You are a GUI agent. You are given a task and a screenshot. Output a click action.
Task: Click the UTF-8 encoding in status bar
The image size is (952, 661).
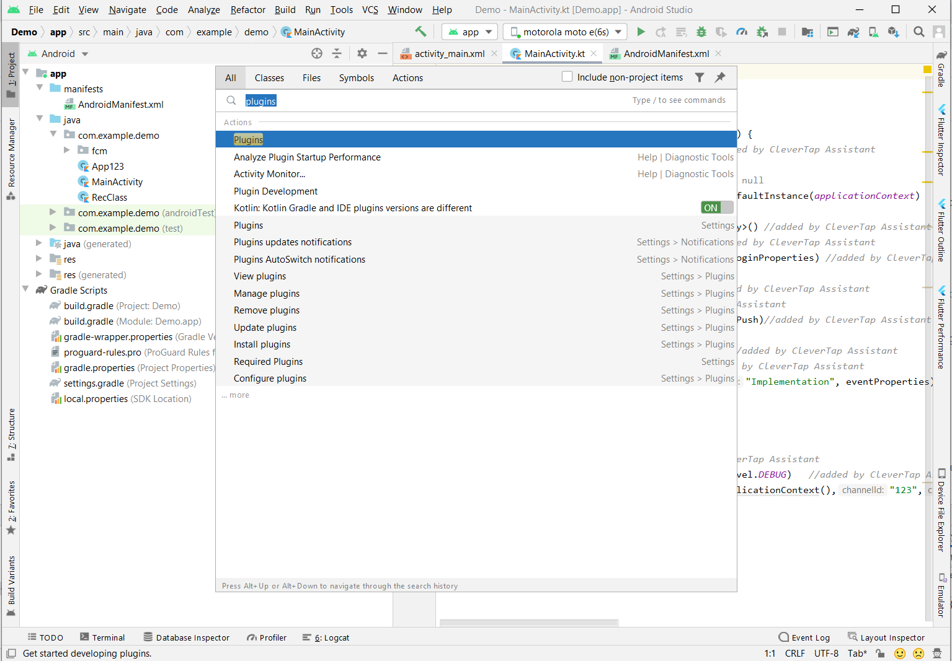pos(826,653)
